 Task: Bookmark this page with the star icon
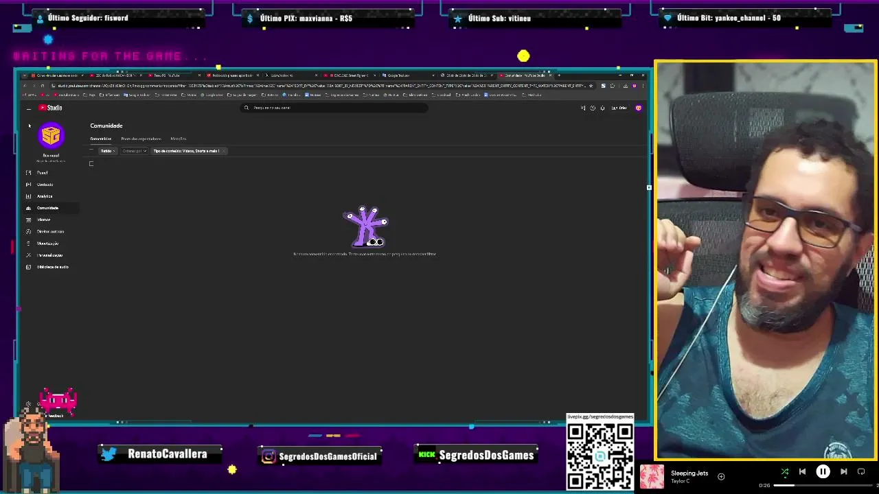click(x=591, y=86)
